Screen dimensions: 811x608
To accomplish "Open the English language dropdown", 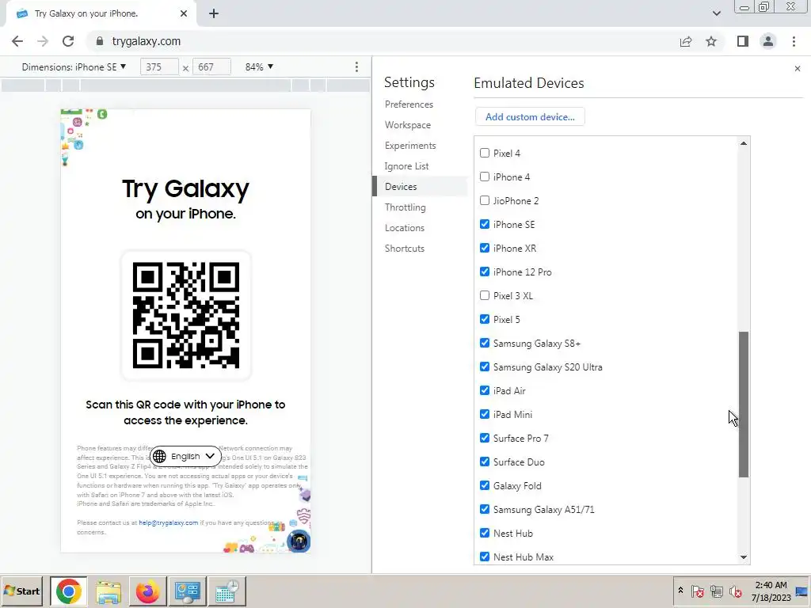I will (185, 456).
